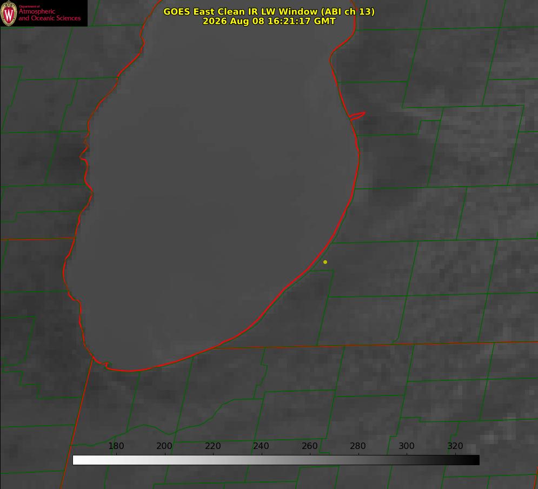Click the 180 label on colorbar

116,446
